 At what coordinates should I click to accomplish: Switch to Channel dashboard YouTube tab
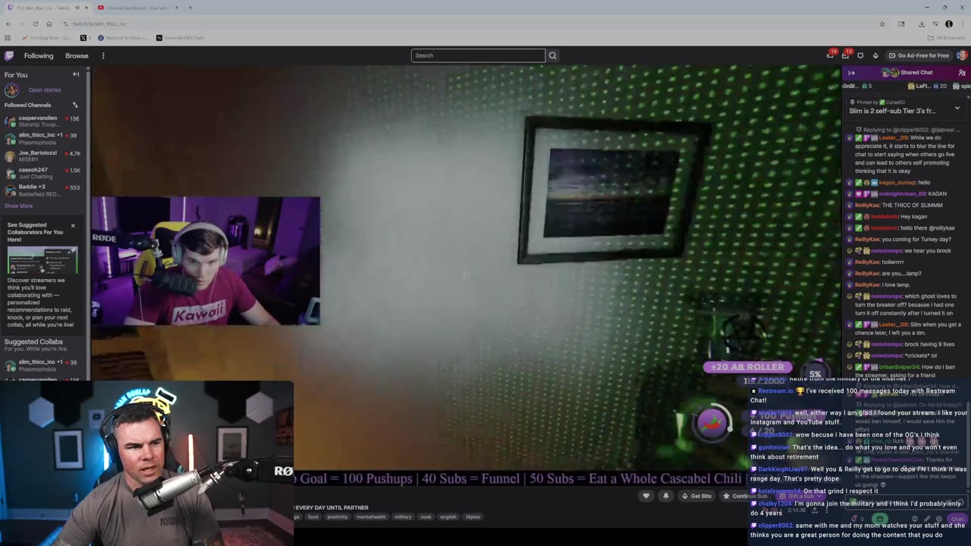(137, 8)
